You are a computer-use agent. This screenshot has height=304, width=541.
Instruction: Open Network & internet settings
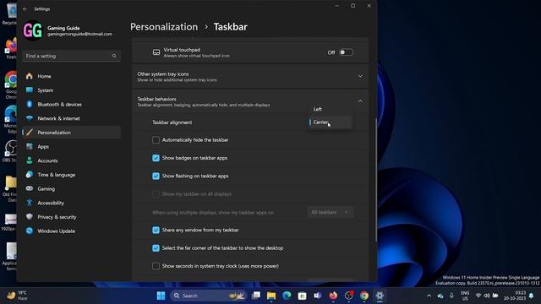[71, 118]
